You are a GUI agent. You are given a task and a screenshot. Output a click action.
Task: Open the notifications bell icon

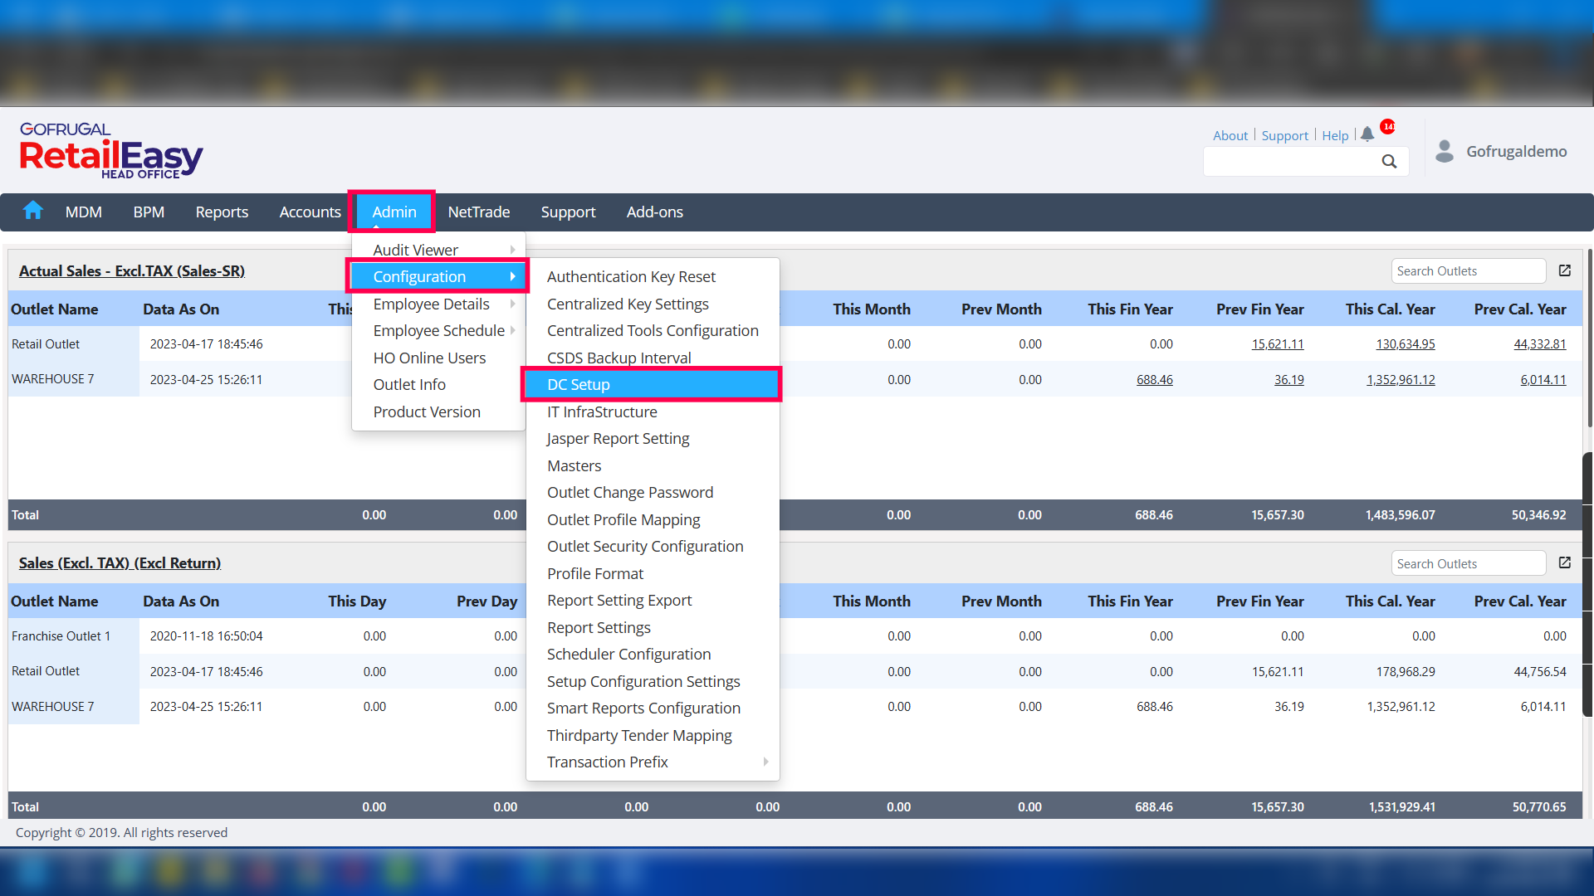pyautogui.click(x=1367, y=134)
